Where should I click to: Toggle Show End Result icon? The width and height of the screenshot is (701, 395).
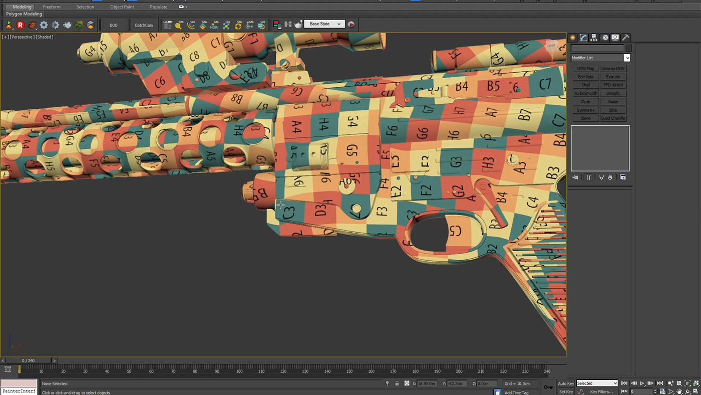[588, 177]
